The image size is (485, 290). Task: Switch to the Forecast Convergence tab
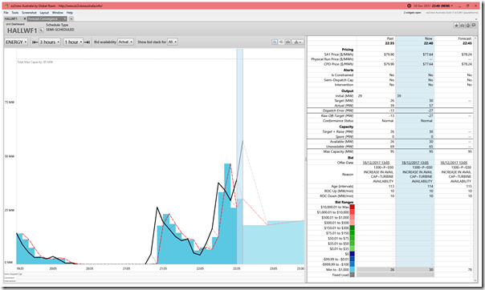pos(43,18)
